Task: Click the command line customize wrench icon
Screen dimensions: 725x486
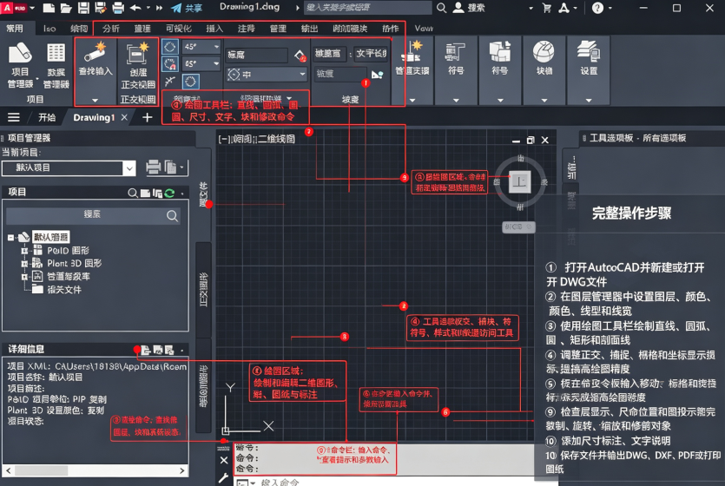Action: coord(224,477)
